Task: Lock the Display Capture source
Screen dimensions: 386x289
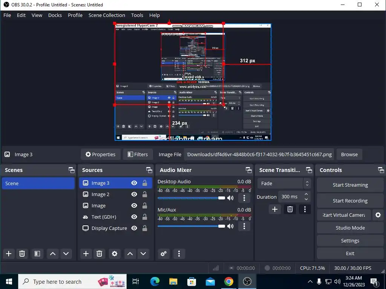Action: click(145, 228)
